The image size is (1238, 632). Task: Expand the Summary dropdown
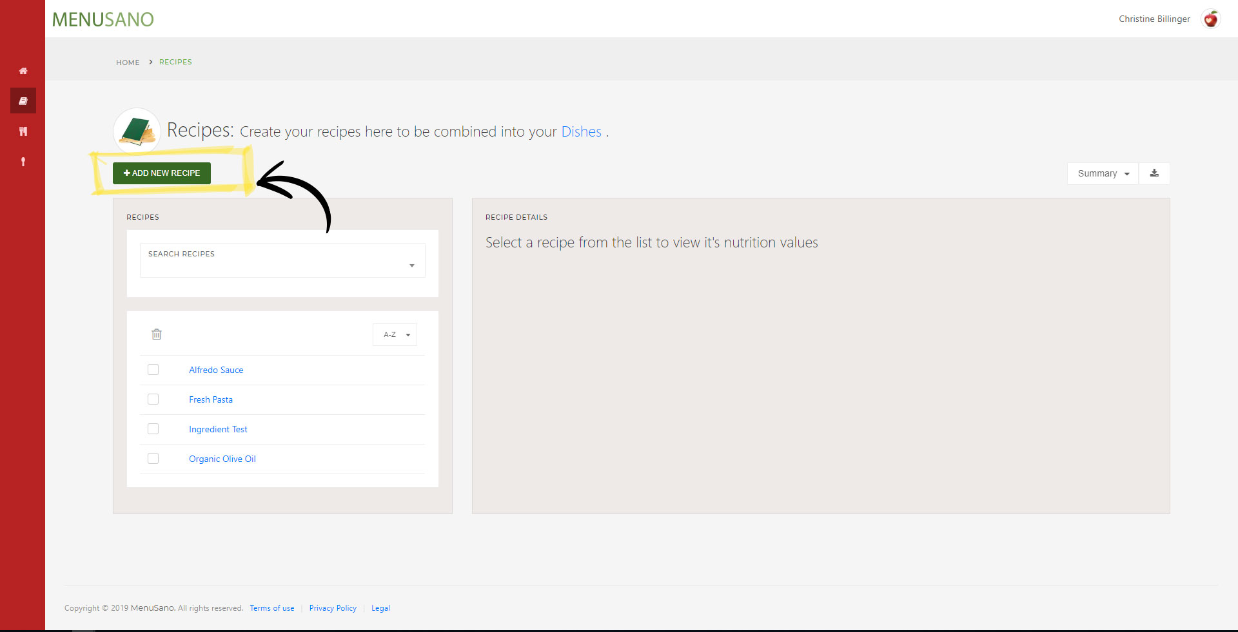click(x=1103, y=173)
